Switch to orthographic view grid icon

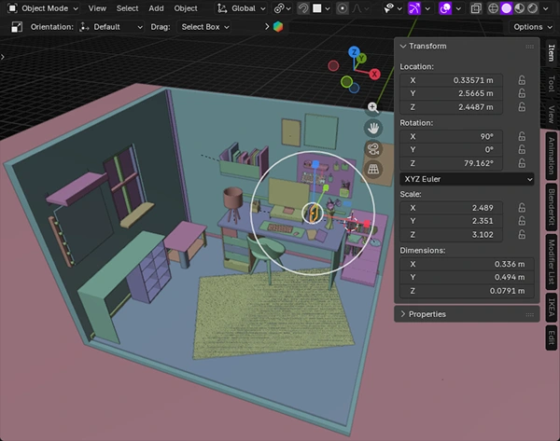[x=373, y=169]
